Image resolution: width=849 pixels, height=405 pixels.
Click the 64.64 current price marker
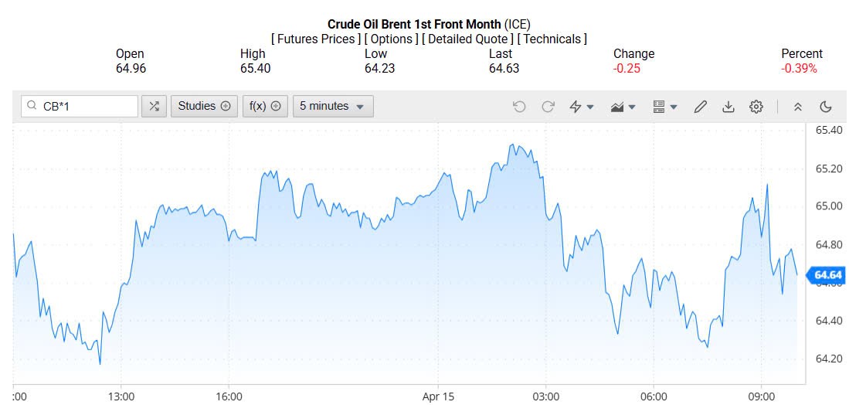pyautogui.click(x=827, y=275)
